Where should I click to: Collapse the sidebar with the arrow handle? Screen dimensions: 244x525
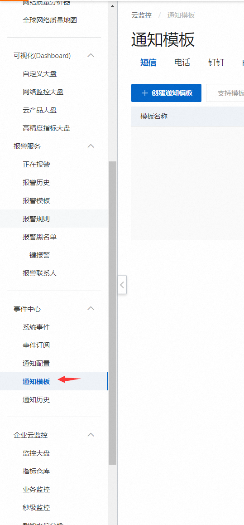[122, 285]
